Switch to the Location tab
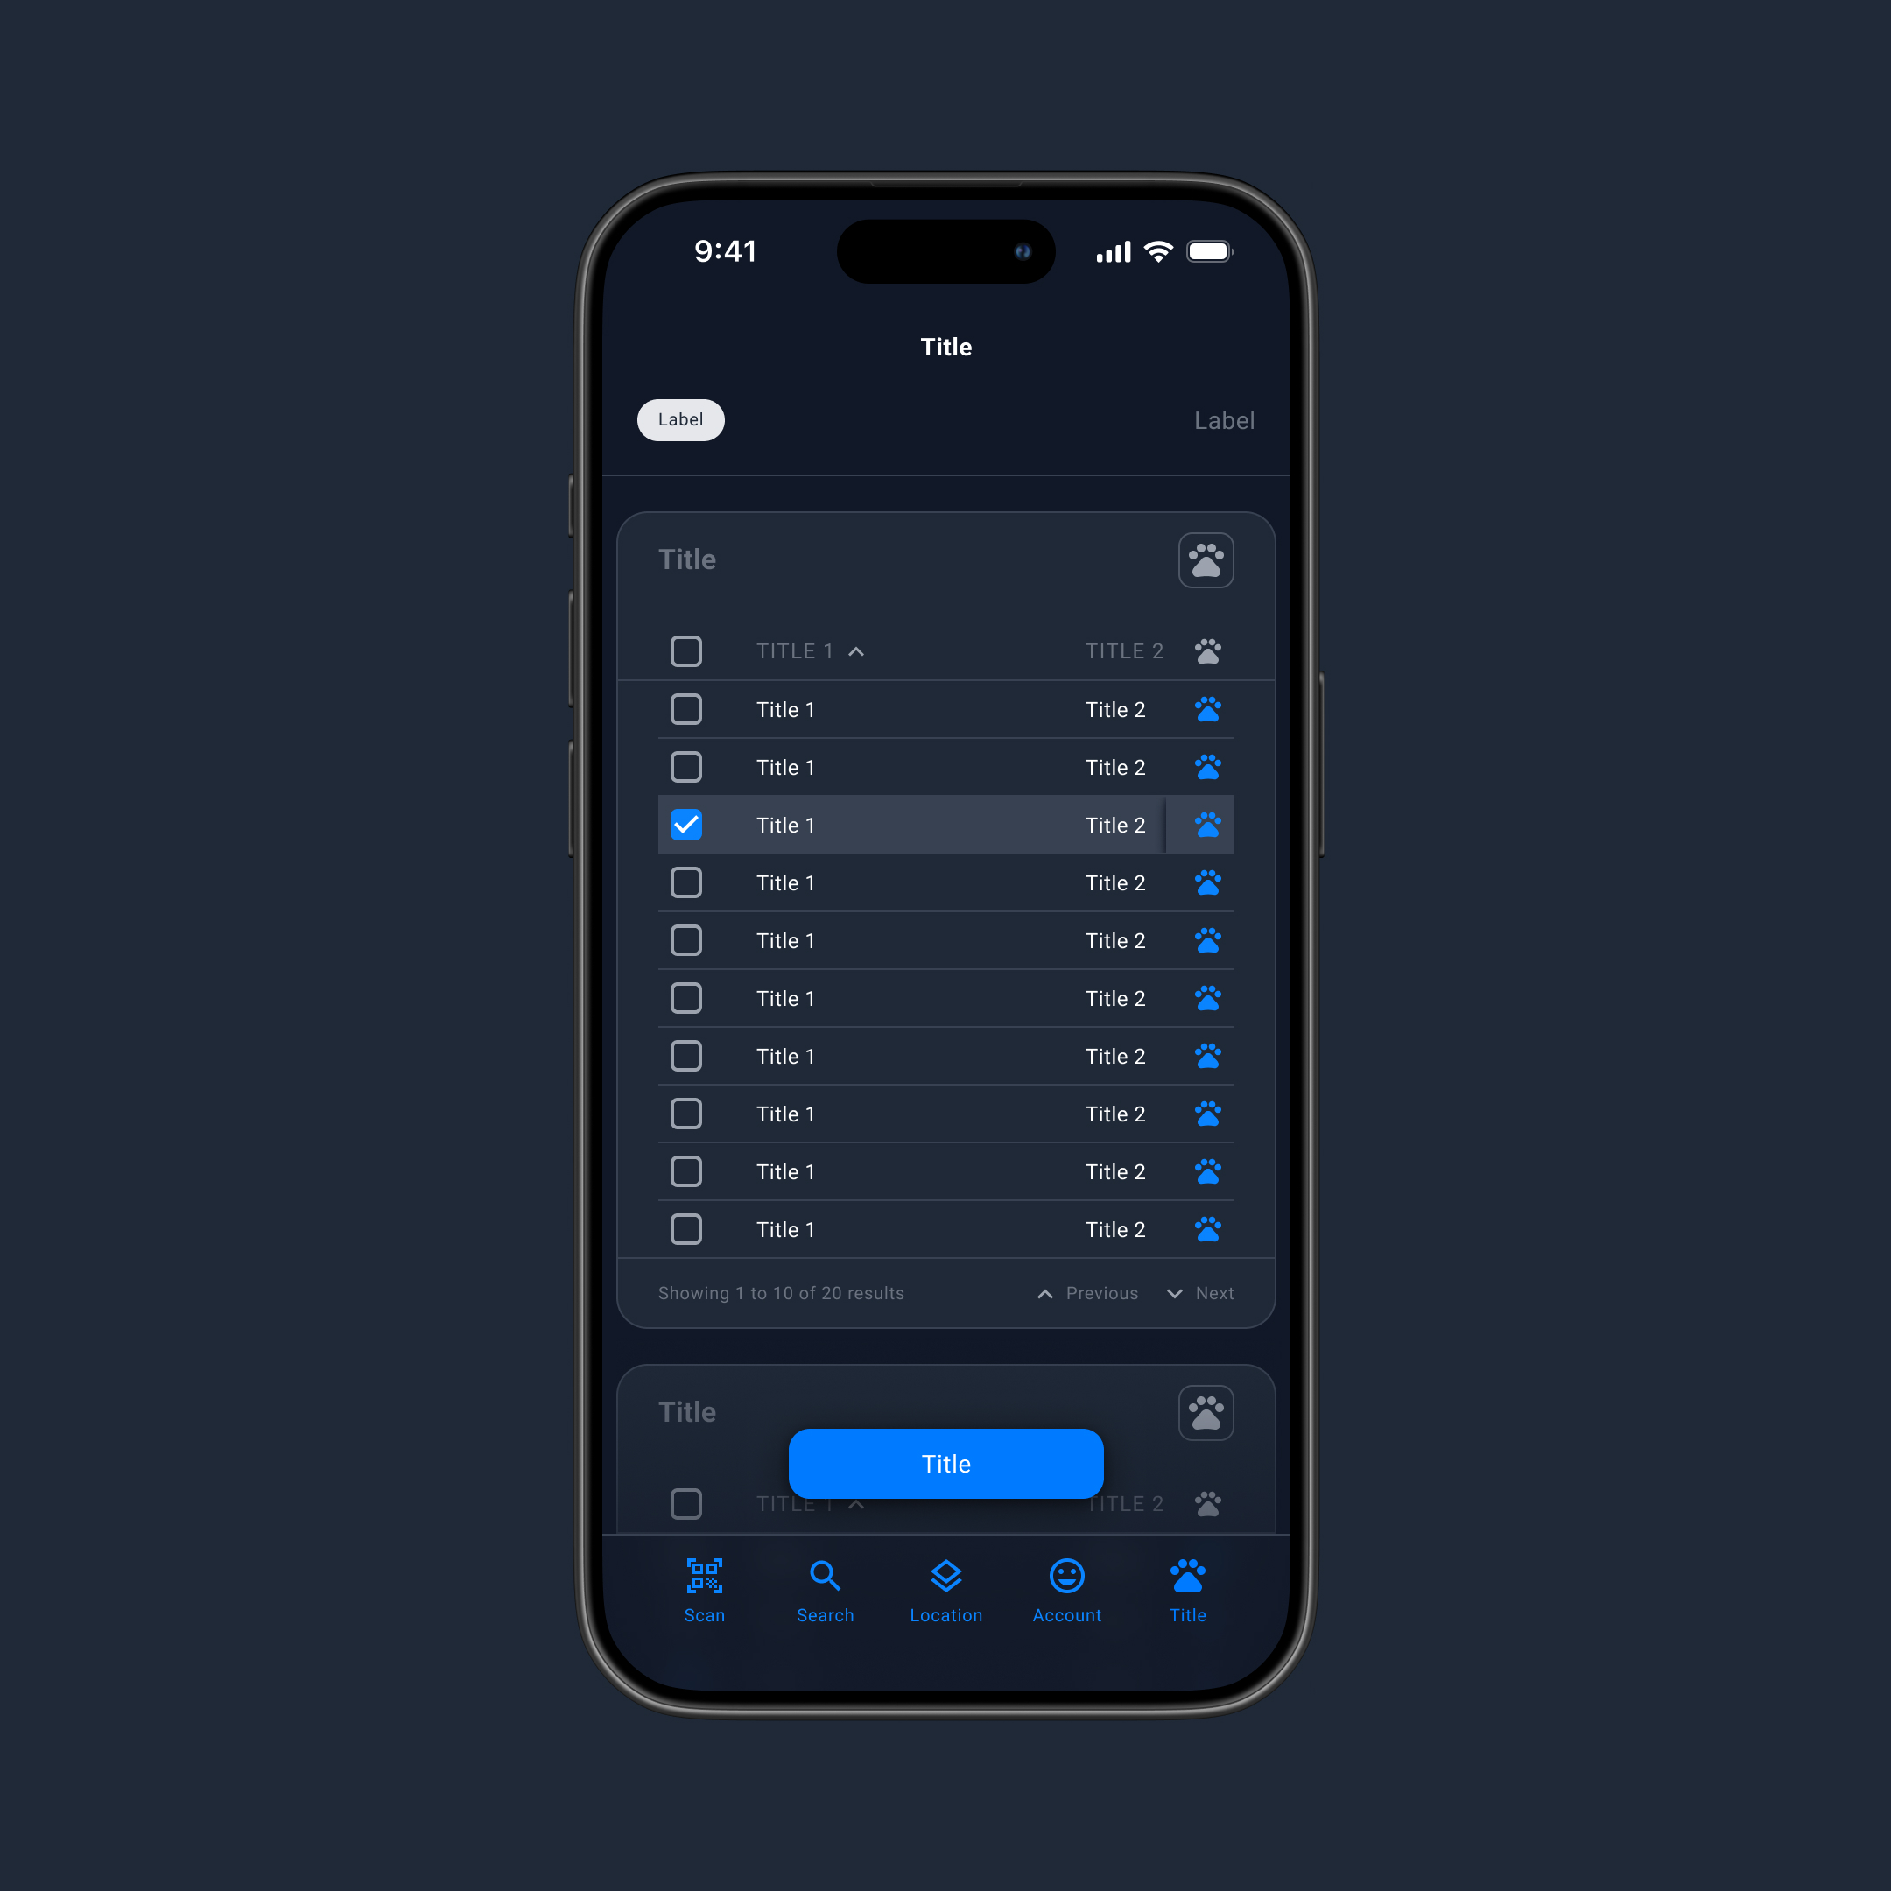Screen dimensions: 1891x1891 [x=945, y=1590]
